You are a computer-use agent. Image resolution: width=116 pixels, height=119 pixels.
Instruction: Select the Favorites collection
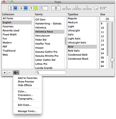coord(17,26)
